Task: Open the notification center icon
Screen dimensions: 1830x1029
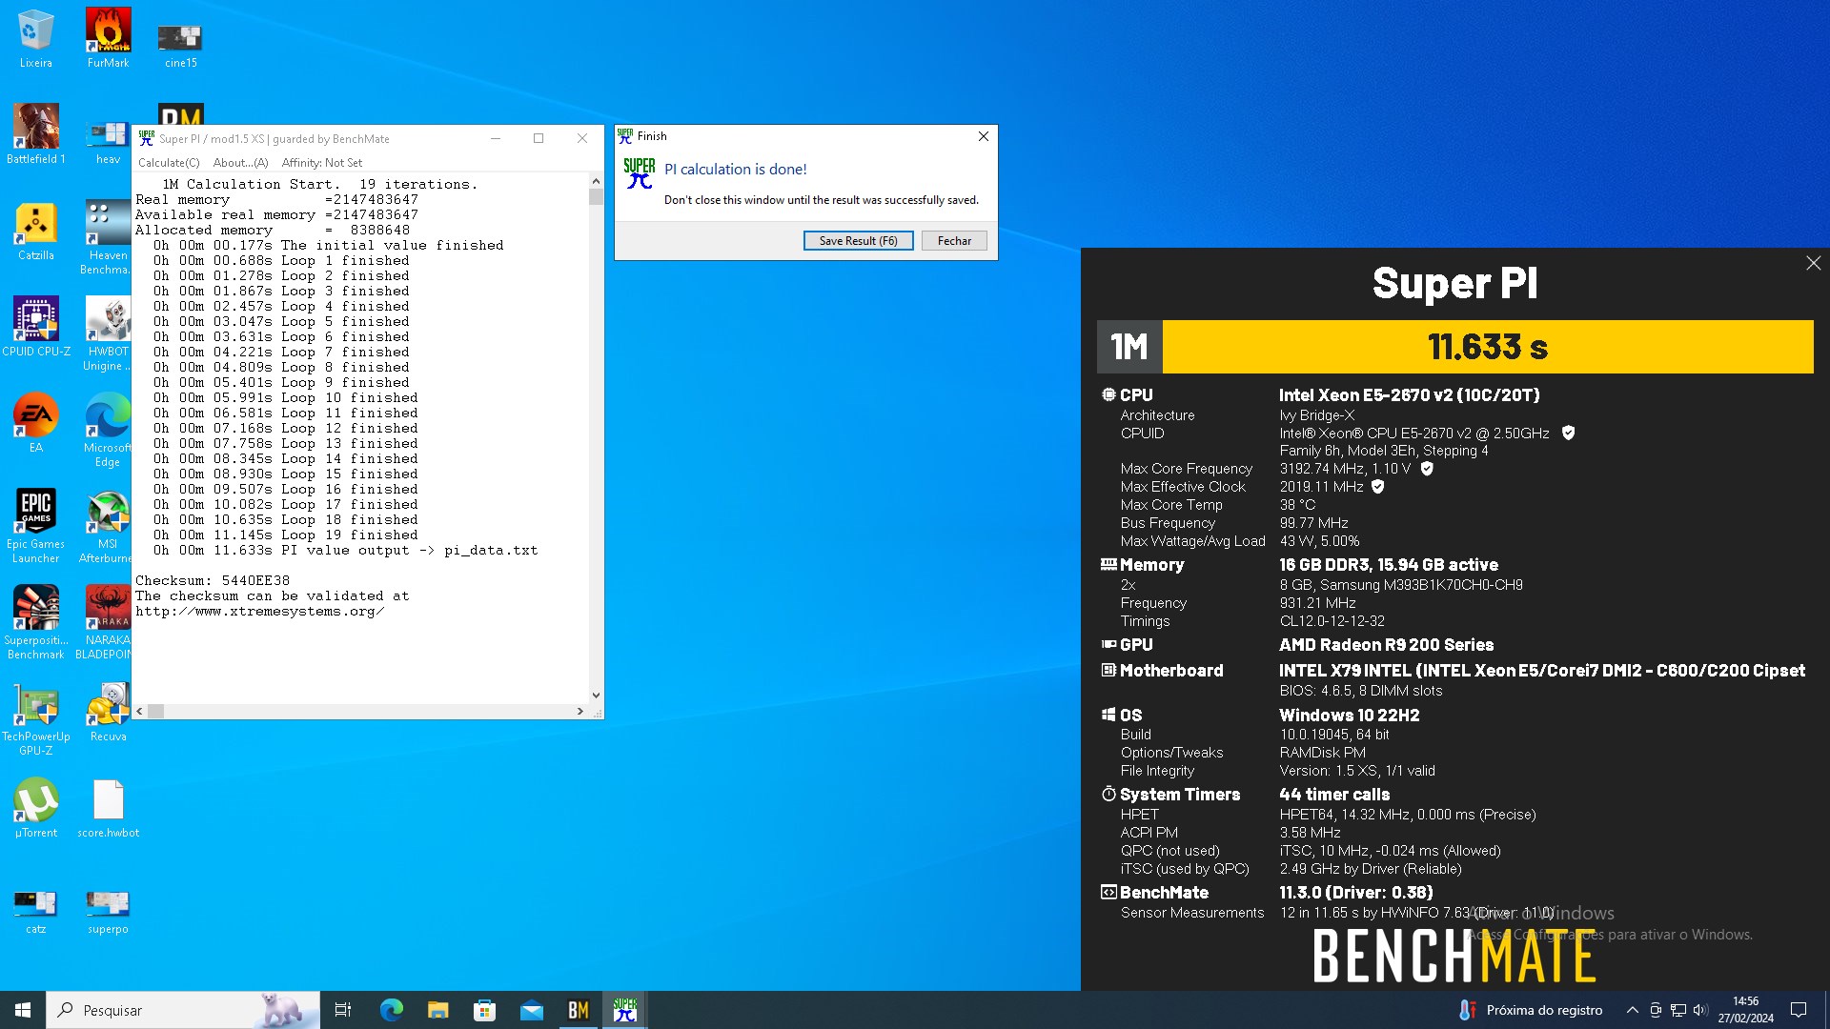Action: (x=1799, y=1010)
